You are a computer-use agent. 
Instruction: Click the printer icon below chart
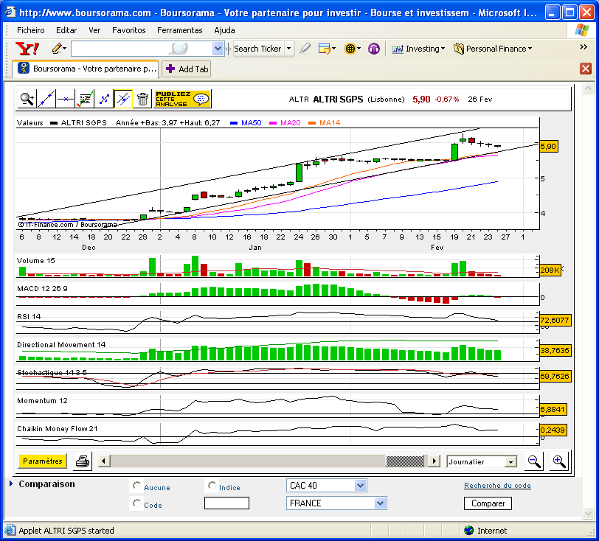pyautogui.click(x=83, y=461)
